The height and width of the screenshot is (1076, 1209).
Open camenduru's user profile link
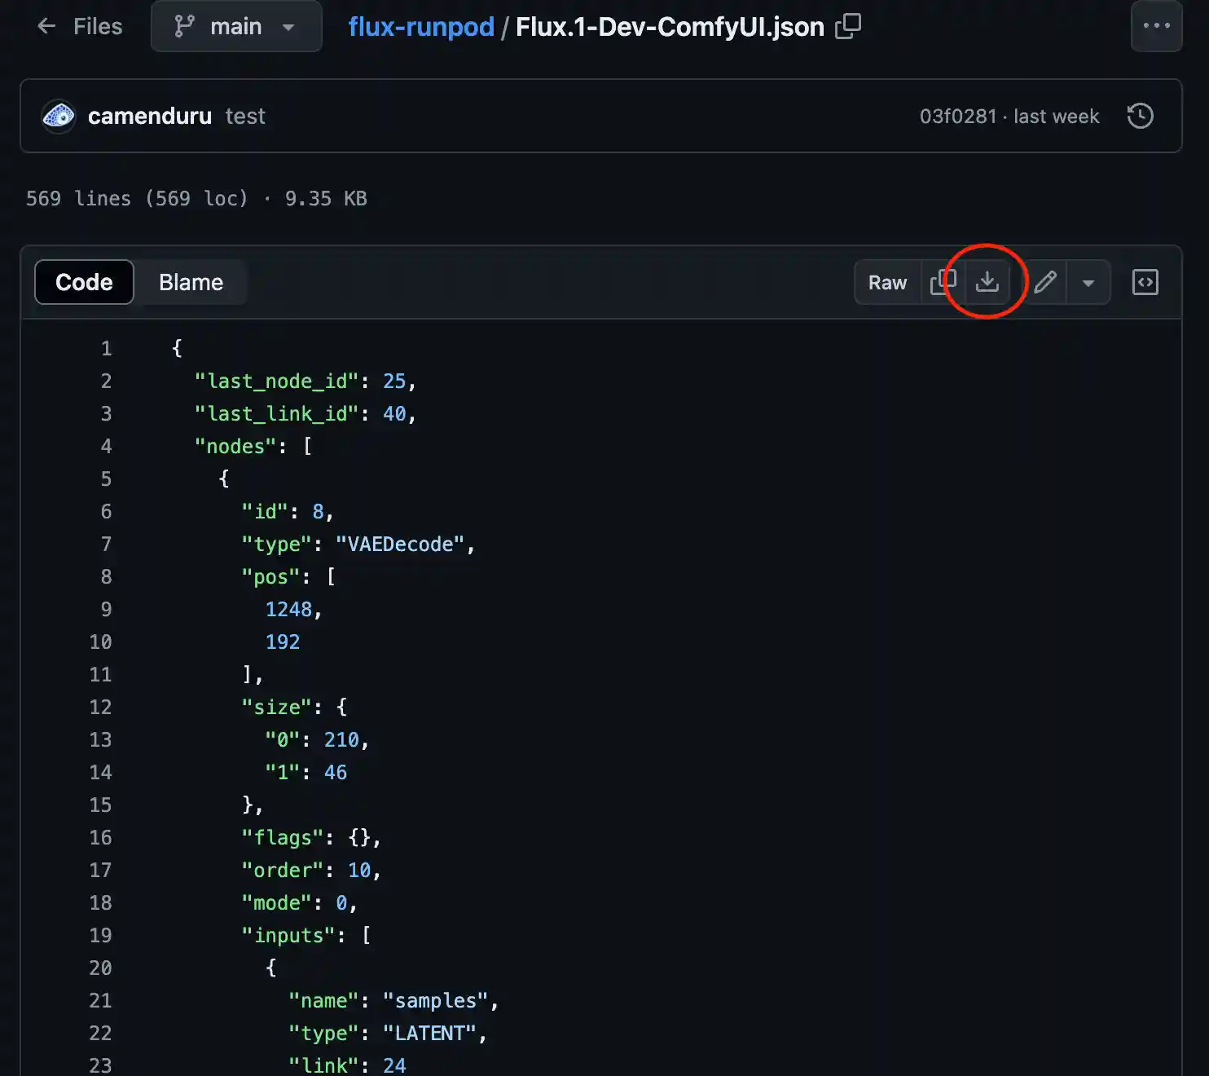[150, 116]
